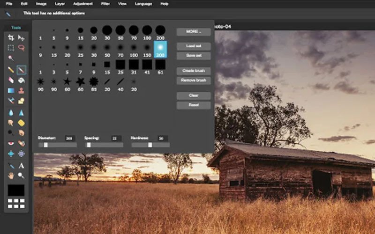The height and width of the screenshot is (234, 375).
Task: Select the Lasso tool
Action: (x=21, y=48)
